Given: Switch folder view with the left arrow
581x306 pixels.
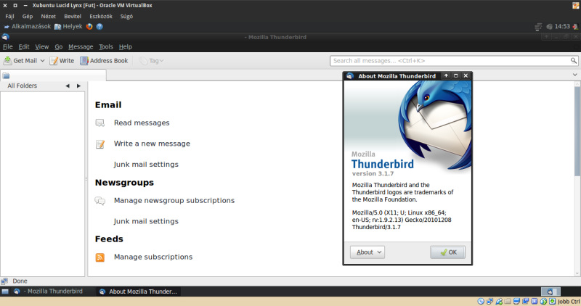Looking at the screenshot, I should tap(68, 86).
